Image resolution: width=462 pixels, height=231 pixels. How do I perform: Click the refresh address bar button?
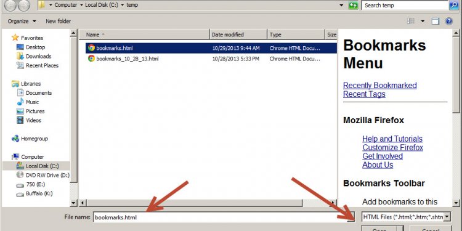coord(353,5)
